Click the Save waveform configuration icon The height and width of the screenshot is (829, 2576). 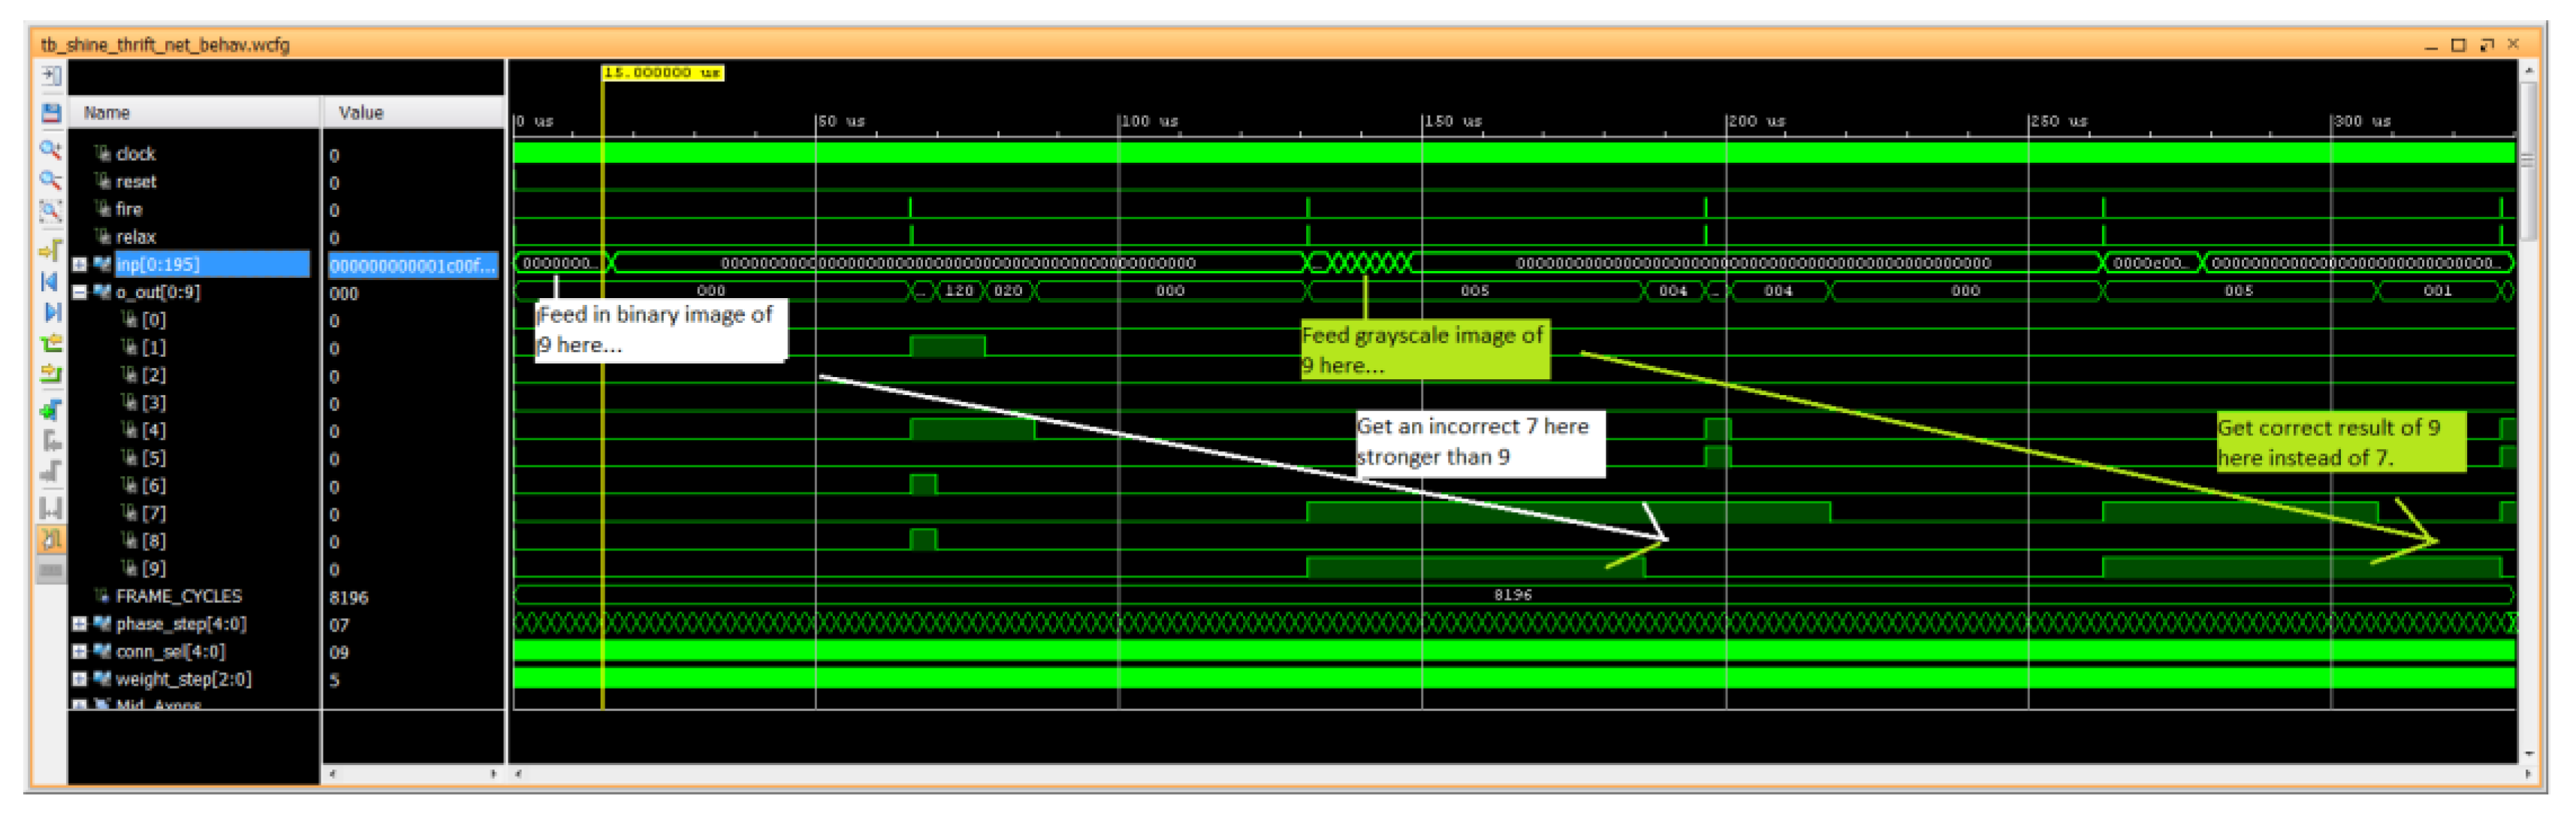(x=50, y=112)
